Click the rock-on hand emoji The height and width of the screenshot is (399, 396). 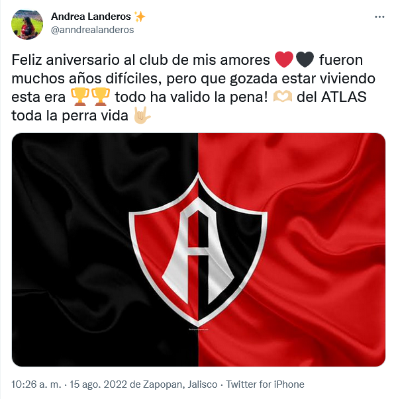click(142, 115)
